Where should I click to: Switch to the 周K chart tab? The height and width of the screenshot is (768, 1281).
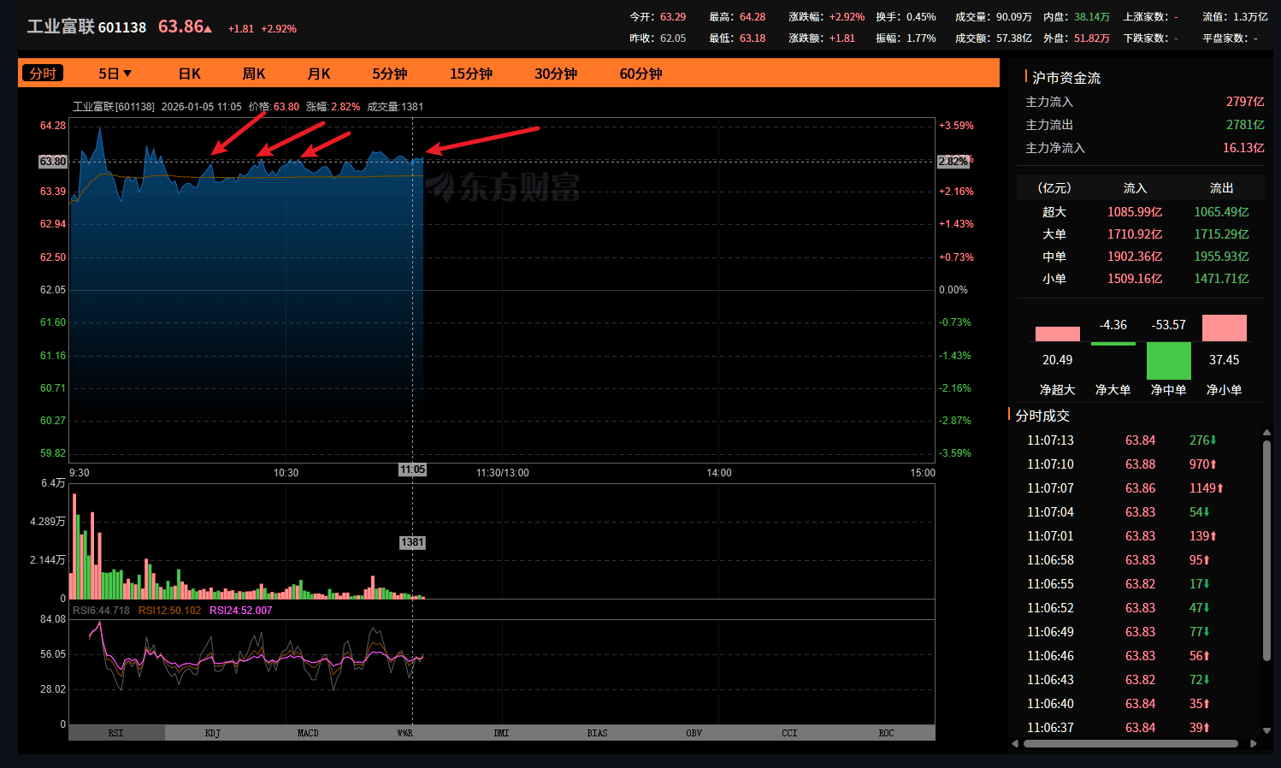click(x=254, y=74)
